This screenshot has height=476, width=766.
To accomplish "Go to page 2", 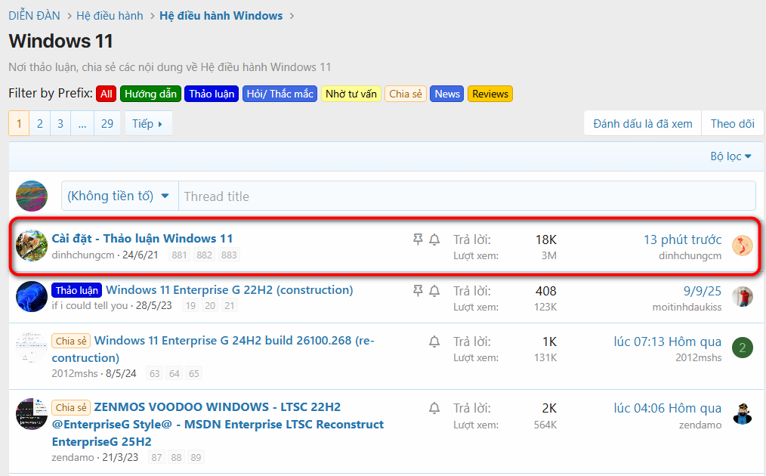I will [x=39, y=124].
